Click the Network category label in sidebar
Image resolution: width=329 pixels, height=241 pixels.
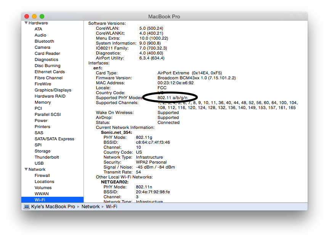coord(37,169)
